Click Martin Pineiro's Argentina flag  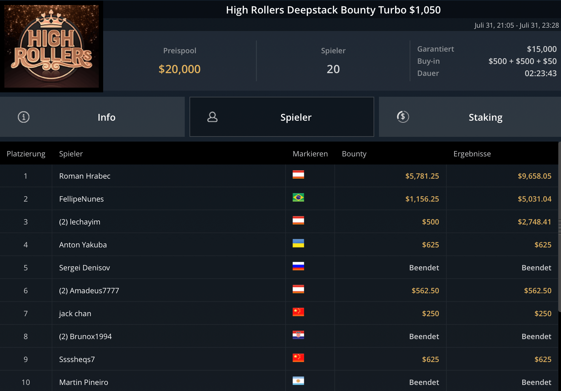(x=298, y=381)
